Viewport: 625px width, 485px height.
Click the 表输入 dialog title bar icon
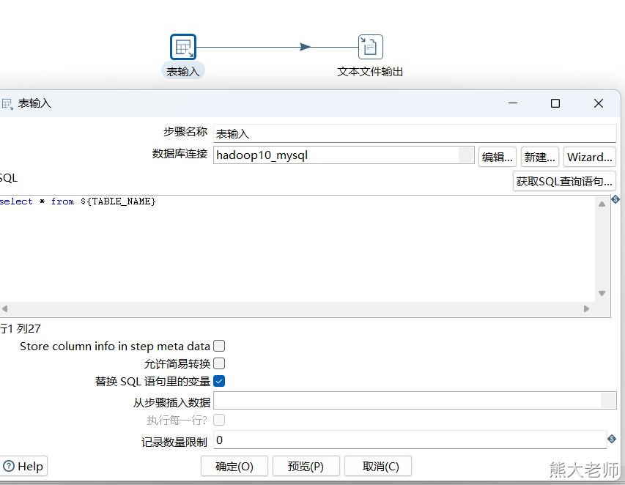click(x=7, y=104)
